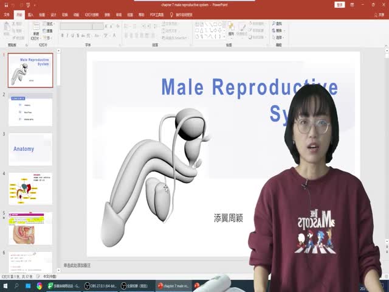This screenshot has height=292, width=389.
Task: Open the Insert (插入) ribbon tab
Action: (x=30, y=13)
